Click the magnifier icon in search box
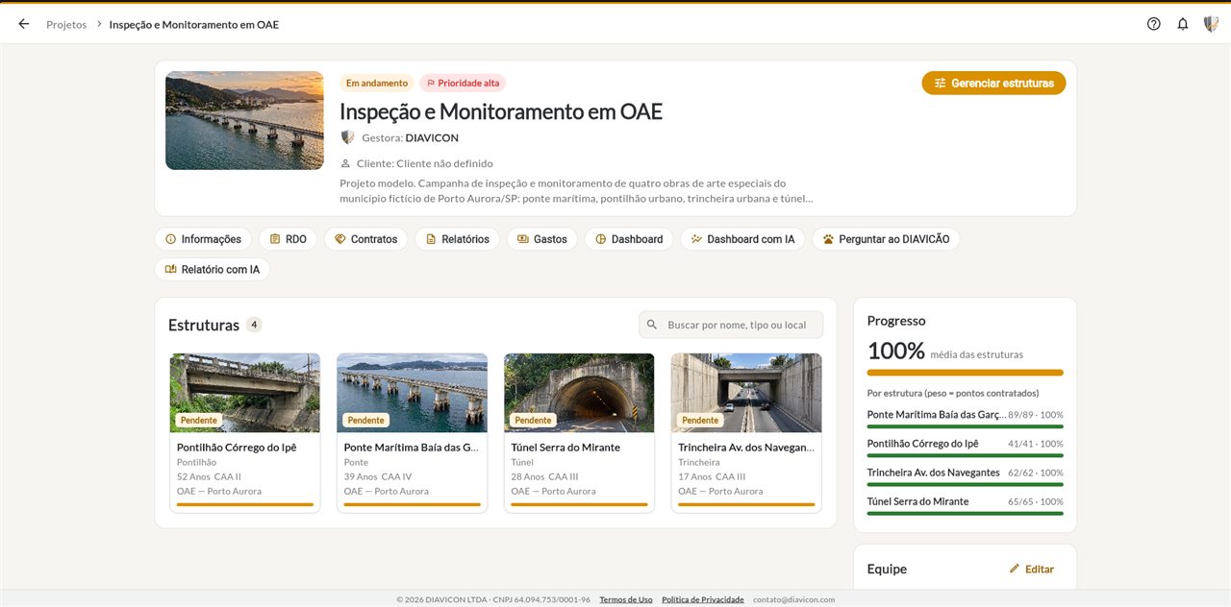The height and width of the screenshot is (607, 1231). 652,325
